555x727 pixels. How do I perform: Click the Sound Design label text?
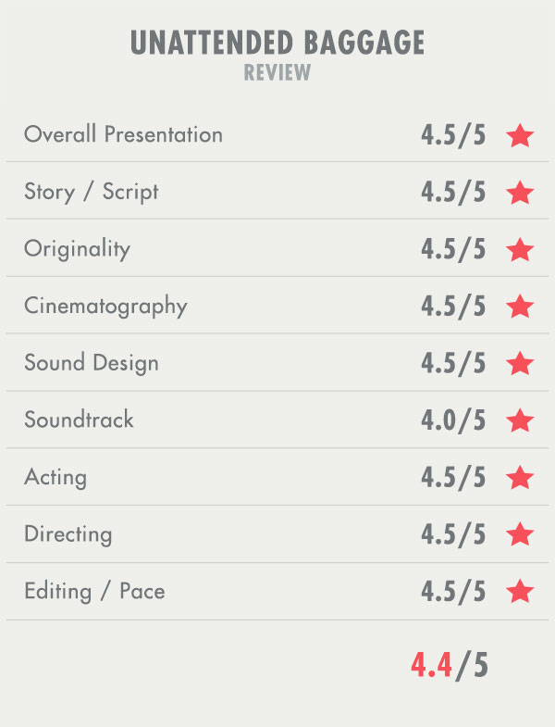pyautogui.click(x=91, y=363)
